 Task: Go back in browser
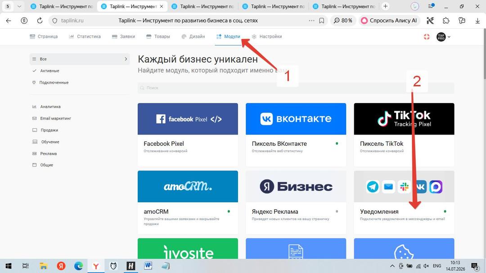(x=9, y=21)
